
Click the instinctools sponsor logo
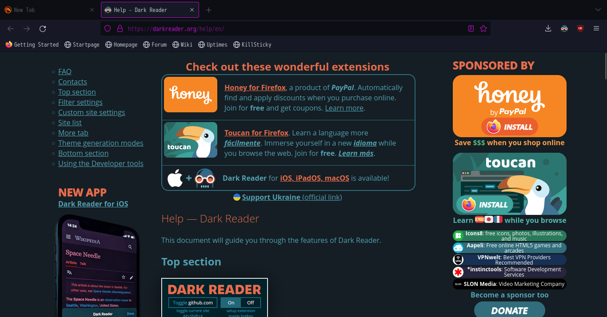(x=458, y=272)
